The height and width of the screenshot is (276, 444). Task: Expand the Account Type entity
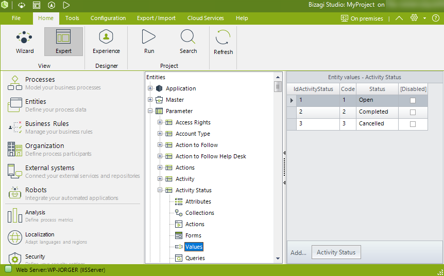(160, 134)
